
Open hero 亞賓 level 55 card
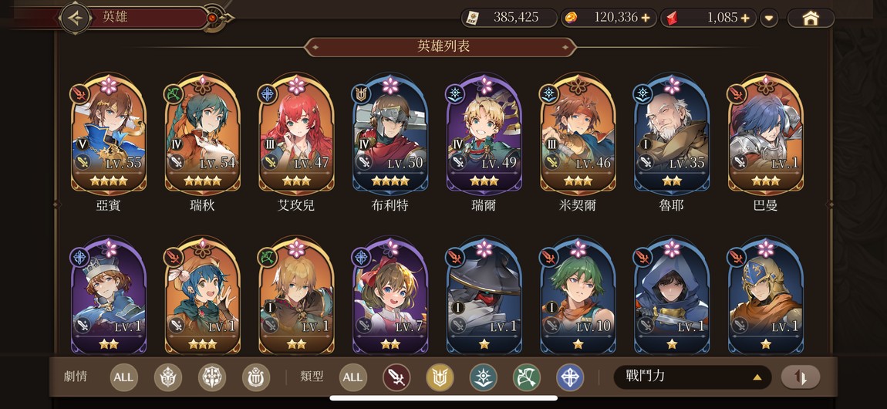click(x=108, y=136)
